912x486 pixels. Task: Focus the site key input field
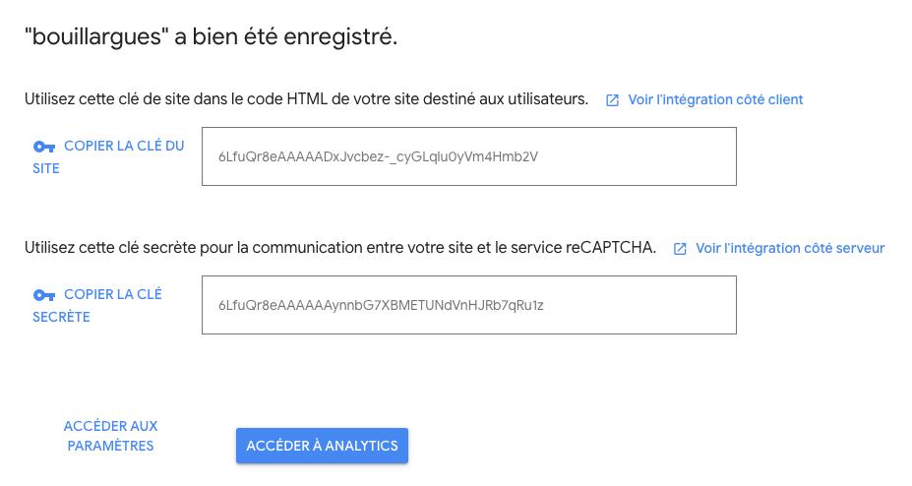(x=468, y=155)
